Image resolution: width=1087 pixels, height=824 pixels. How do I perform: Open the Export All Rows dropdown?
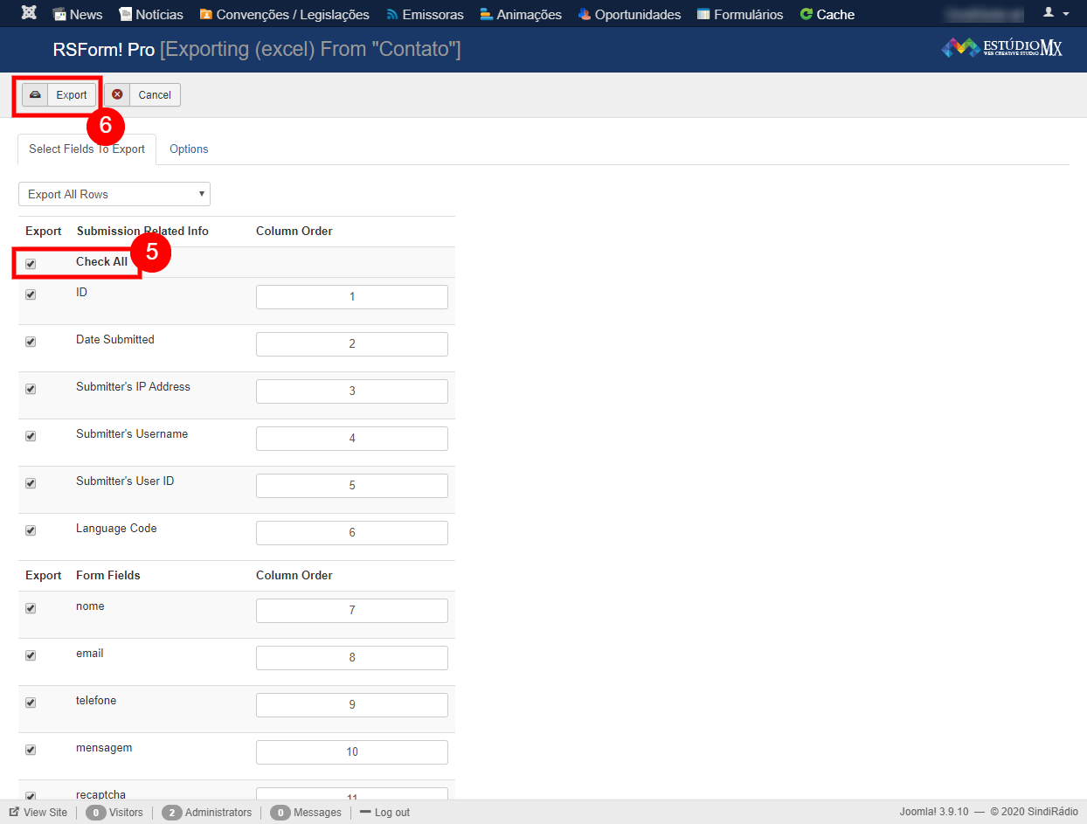click(114, 194)
